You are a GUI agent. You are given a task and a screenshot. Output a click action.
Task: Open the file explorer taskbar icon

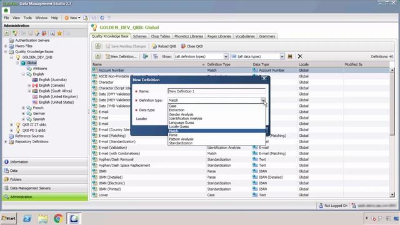(x=43, y=218)
